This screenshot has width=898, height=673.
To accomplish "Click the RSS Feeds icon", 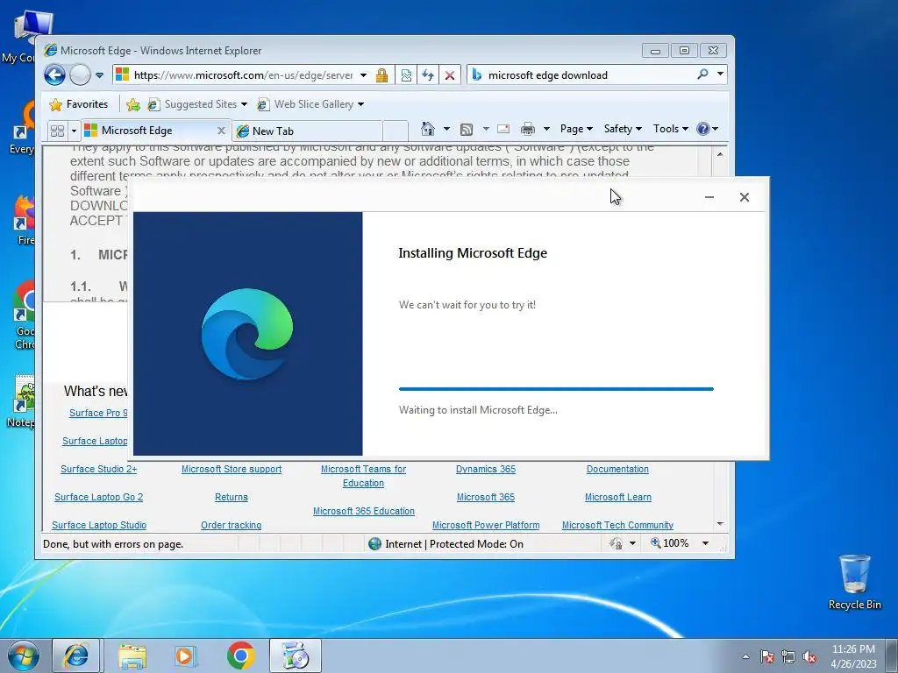I will pyautogui.click(x=467, y=130).
